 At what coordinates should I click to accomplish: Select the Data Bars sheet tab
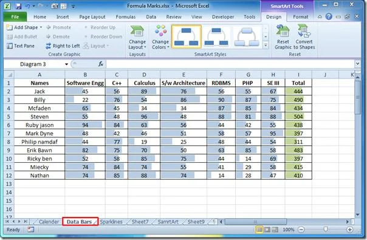pyautogui.click(x=80, y=222)
